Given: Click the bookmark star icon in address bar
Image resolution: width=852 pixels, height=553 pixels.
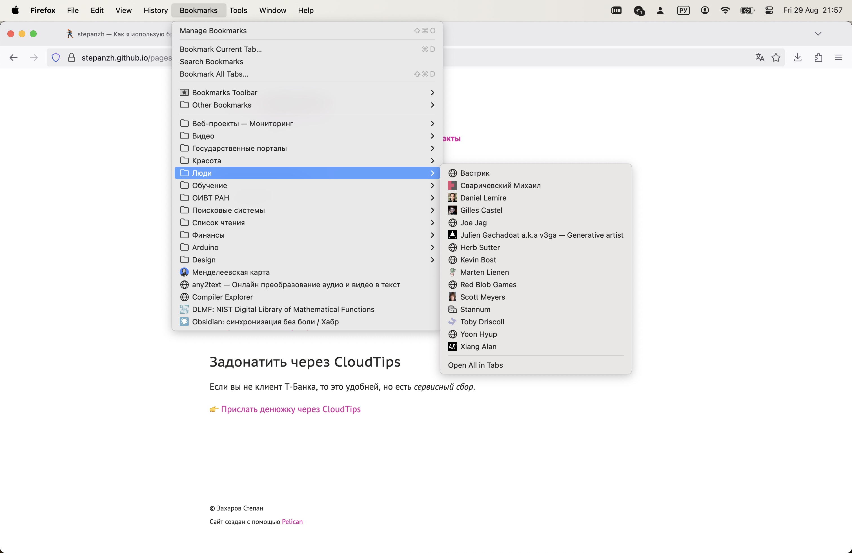Looking at the screenshot, I should pyautogui.click(x=776, y=58).
